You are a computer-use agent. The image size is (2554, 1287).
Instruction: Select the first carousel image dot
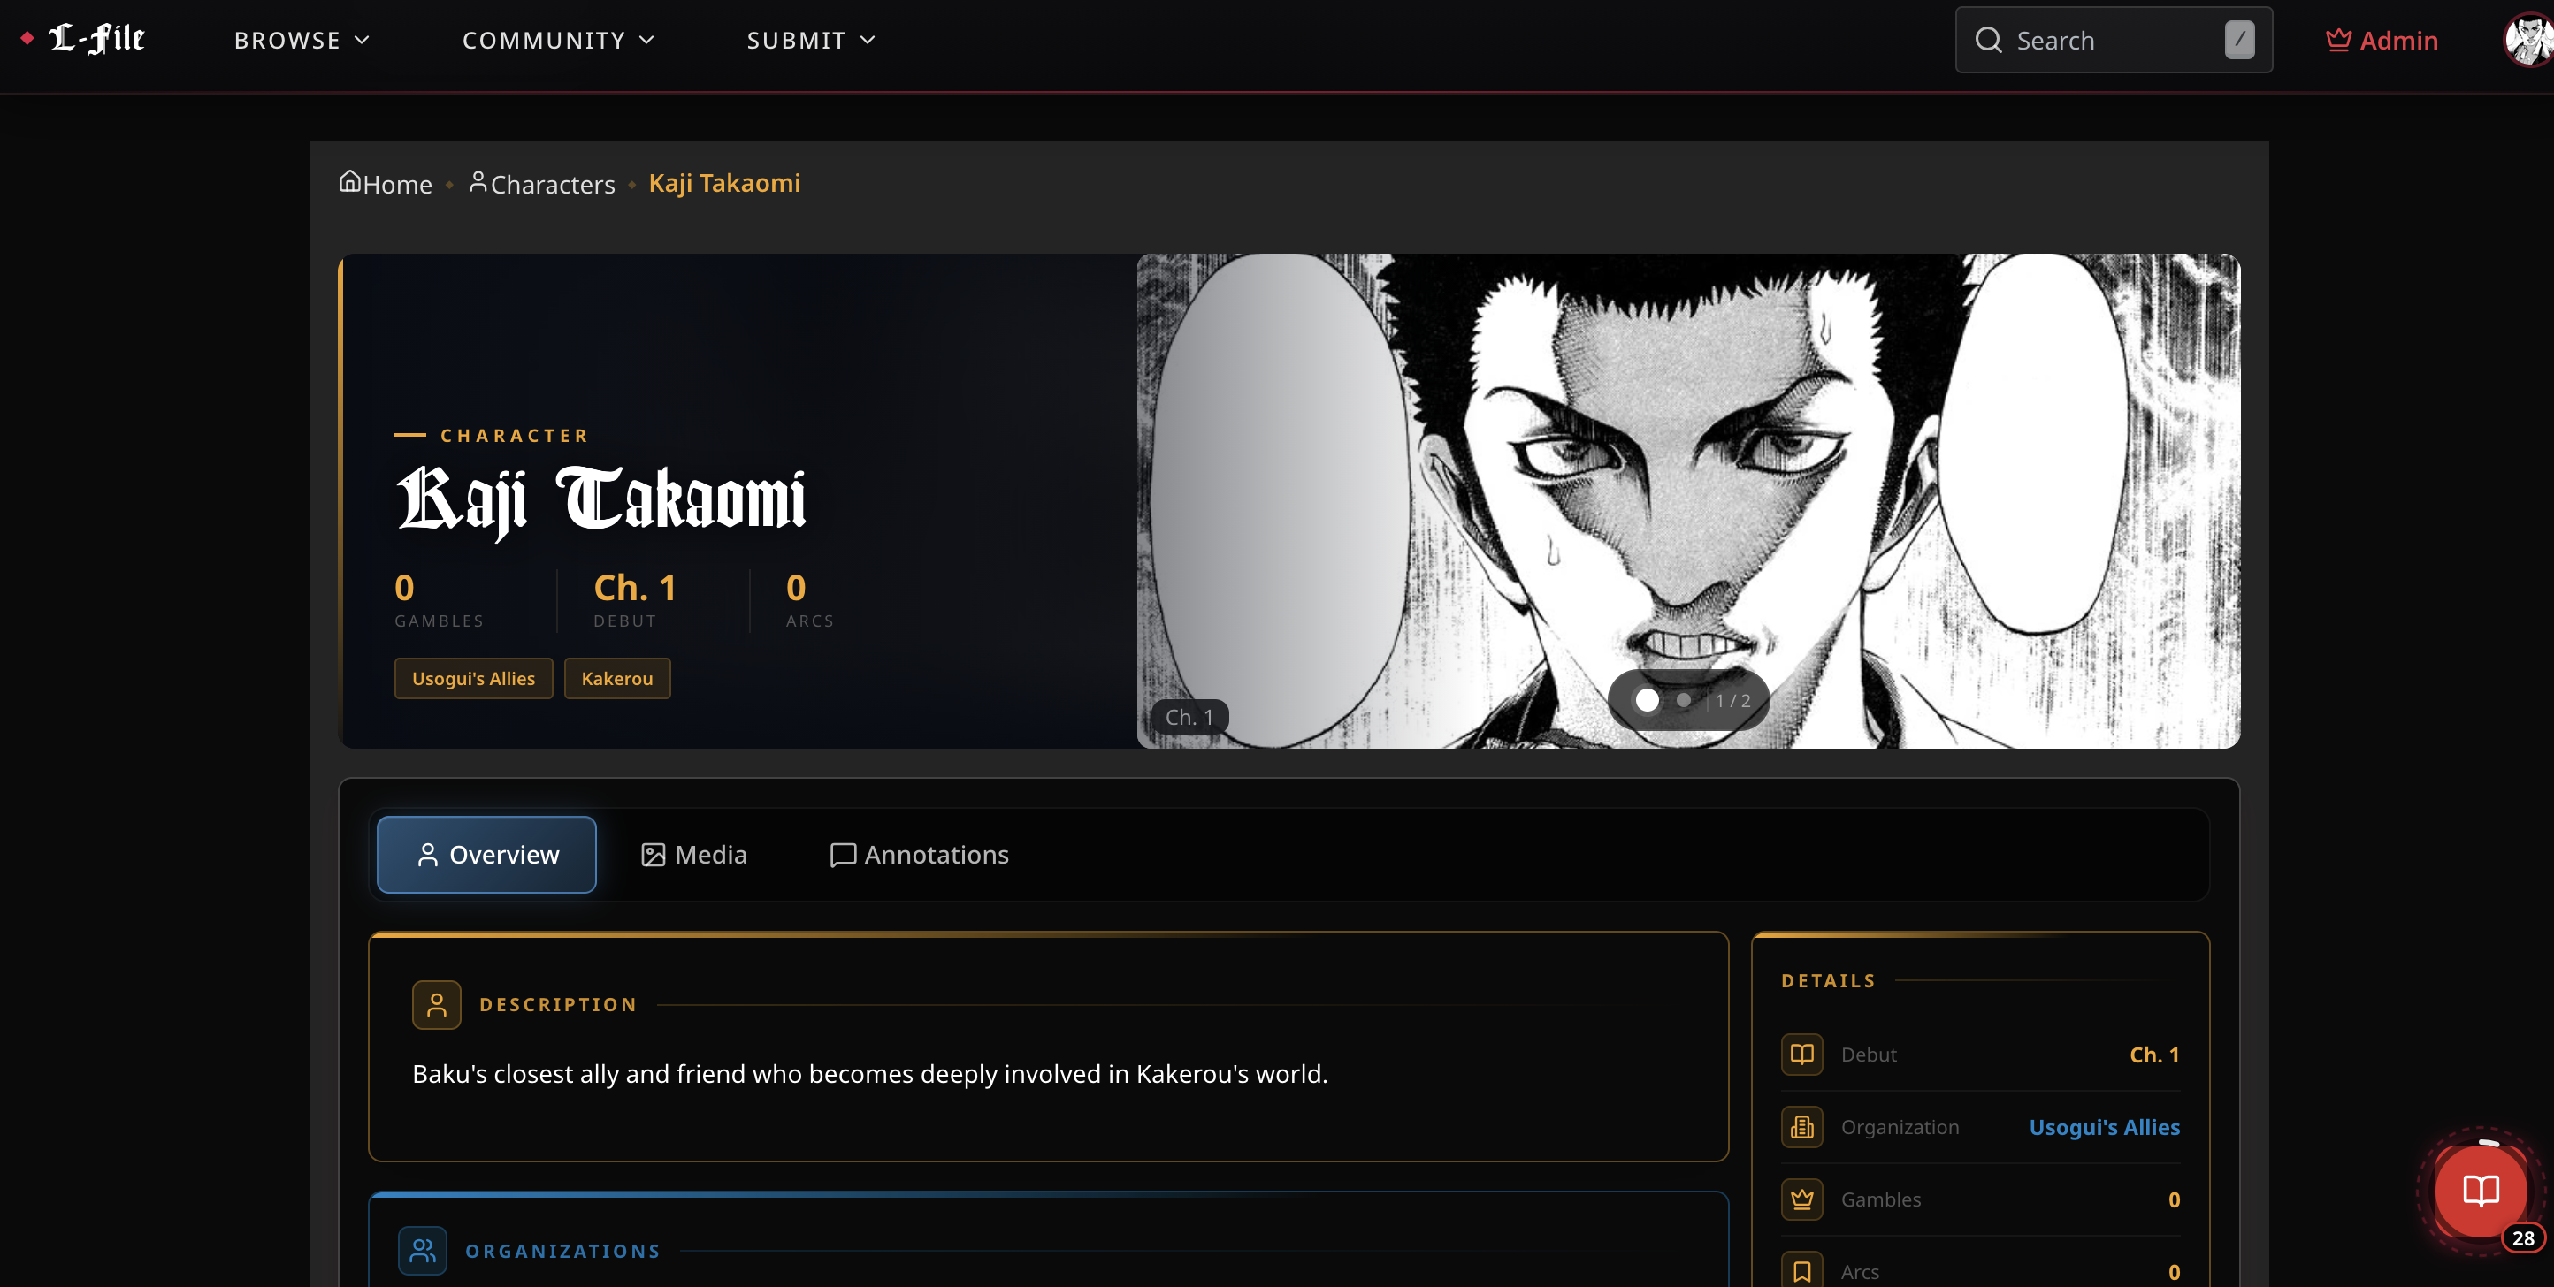(1647, 700)
